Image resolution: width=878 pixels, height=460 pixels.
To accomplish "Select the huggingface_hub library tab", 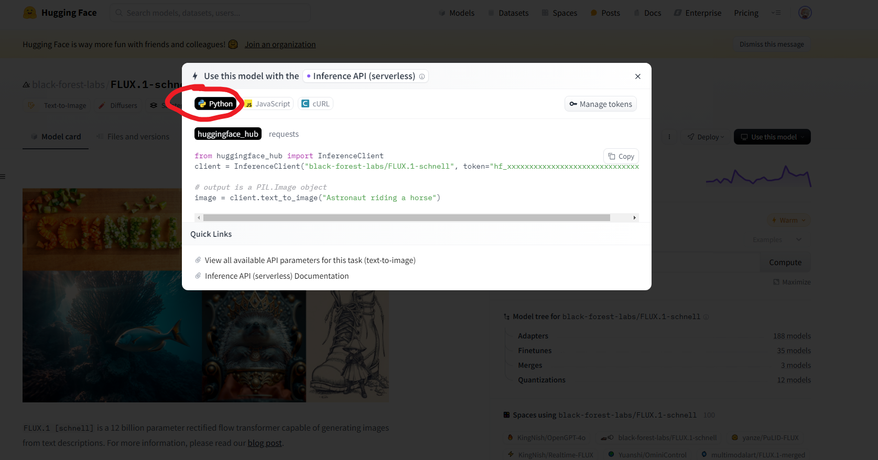I will (228, 134).
